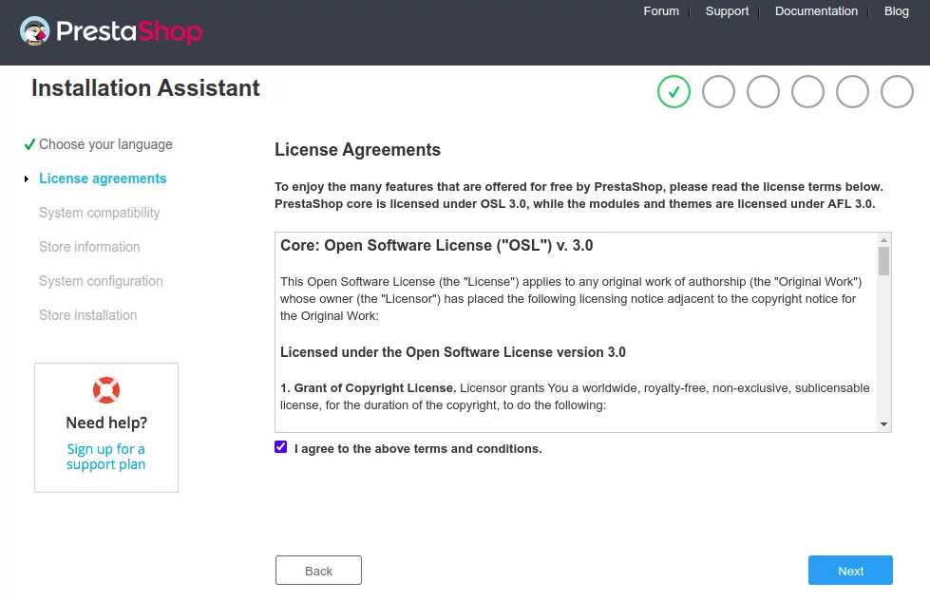This screenshot has width=930, height=601.
Task: Click the fifth step progress circle
Action: click(852, 92)
